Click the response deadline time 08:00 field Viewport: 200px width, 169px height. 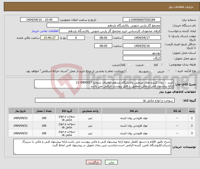[103, 38]
